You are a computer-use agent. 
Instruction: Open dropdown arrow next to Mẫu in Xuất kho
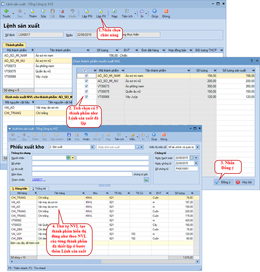click(137, 137)
